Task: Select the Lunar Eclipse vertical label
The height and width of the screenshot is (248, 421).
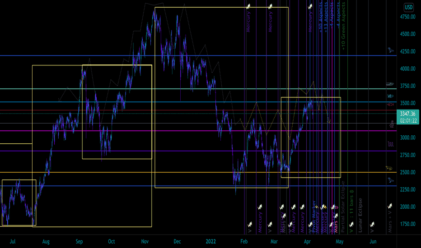Action: tap(360, 215)
